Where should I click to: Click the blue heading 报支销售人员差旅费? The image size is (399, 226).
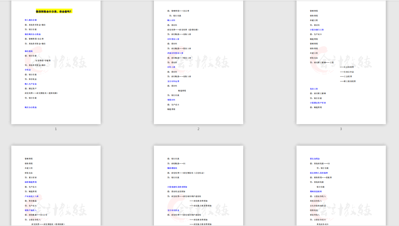(319, 173)
